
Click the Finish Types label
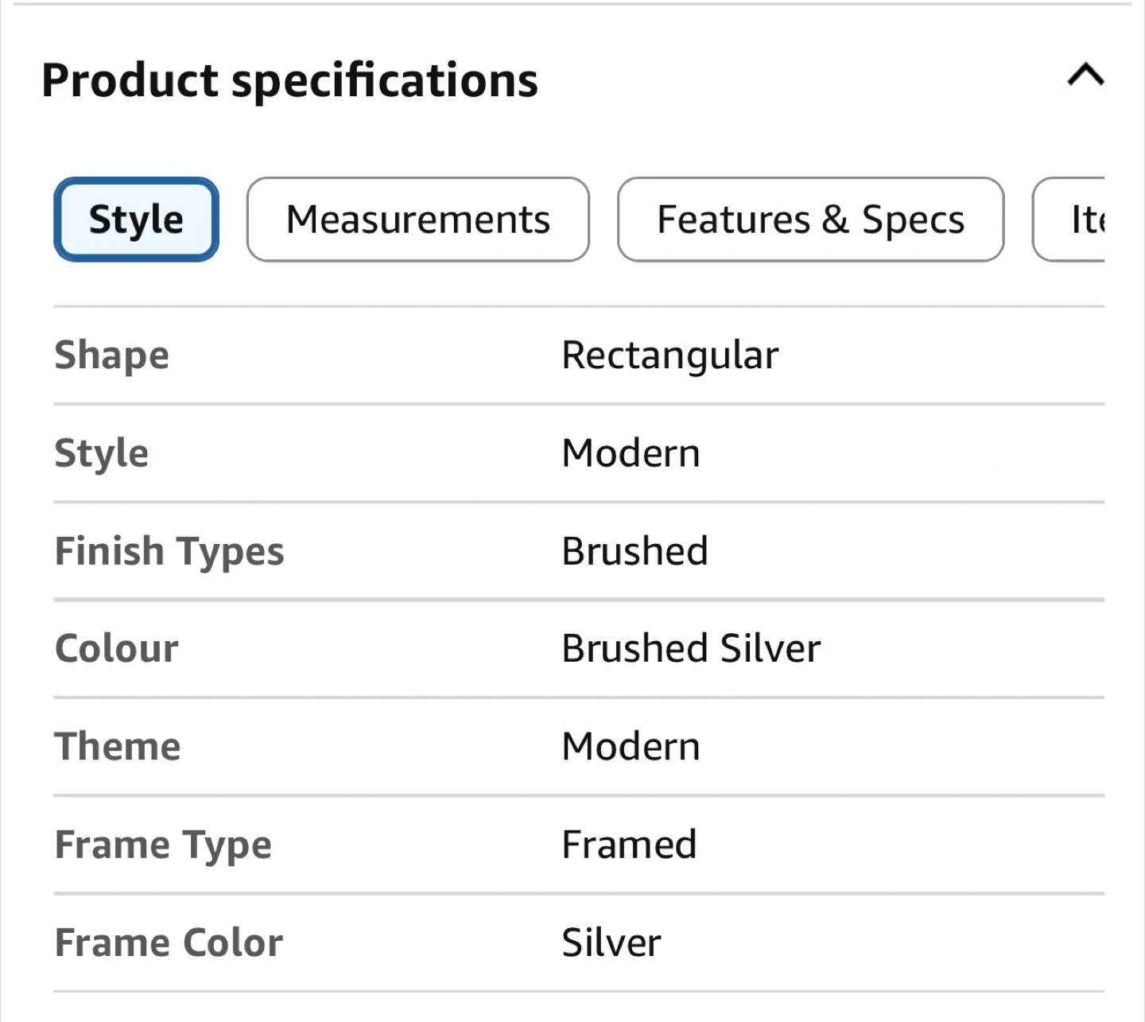click(x=169, y=551)
